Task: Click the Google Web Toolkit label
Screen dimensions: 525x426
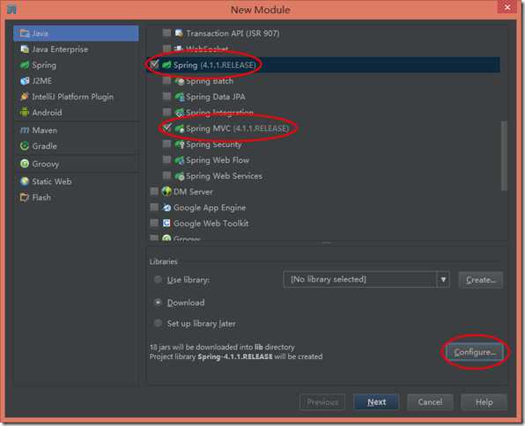Action: [x=211, y=224]
